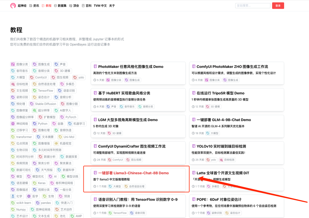Click the 超分辨率 magnifier icon in sidebar
The image size is (309, 218).
tap(35, 111)
